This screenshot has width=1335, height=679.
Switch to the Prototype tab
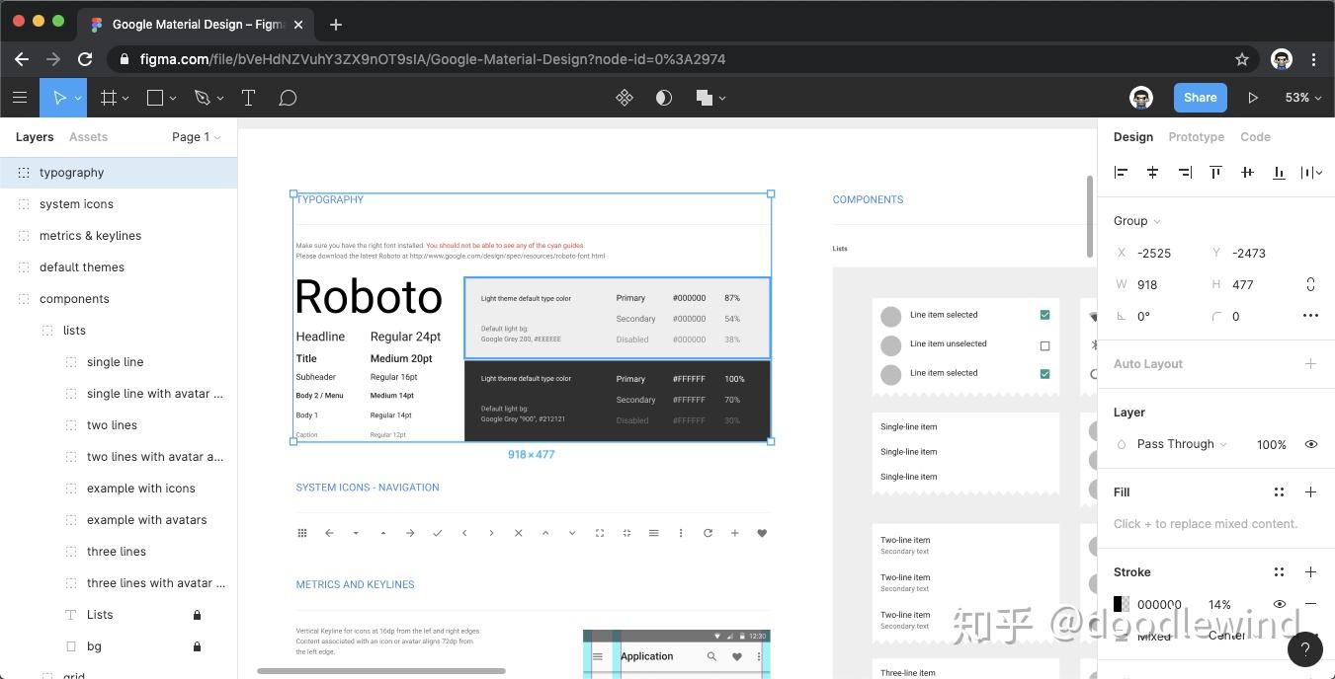pos(1196,137)
